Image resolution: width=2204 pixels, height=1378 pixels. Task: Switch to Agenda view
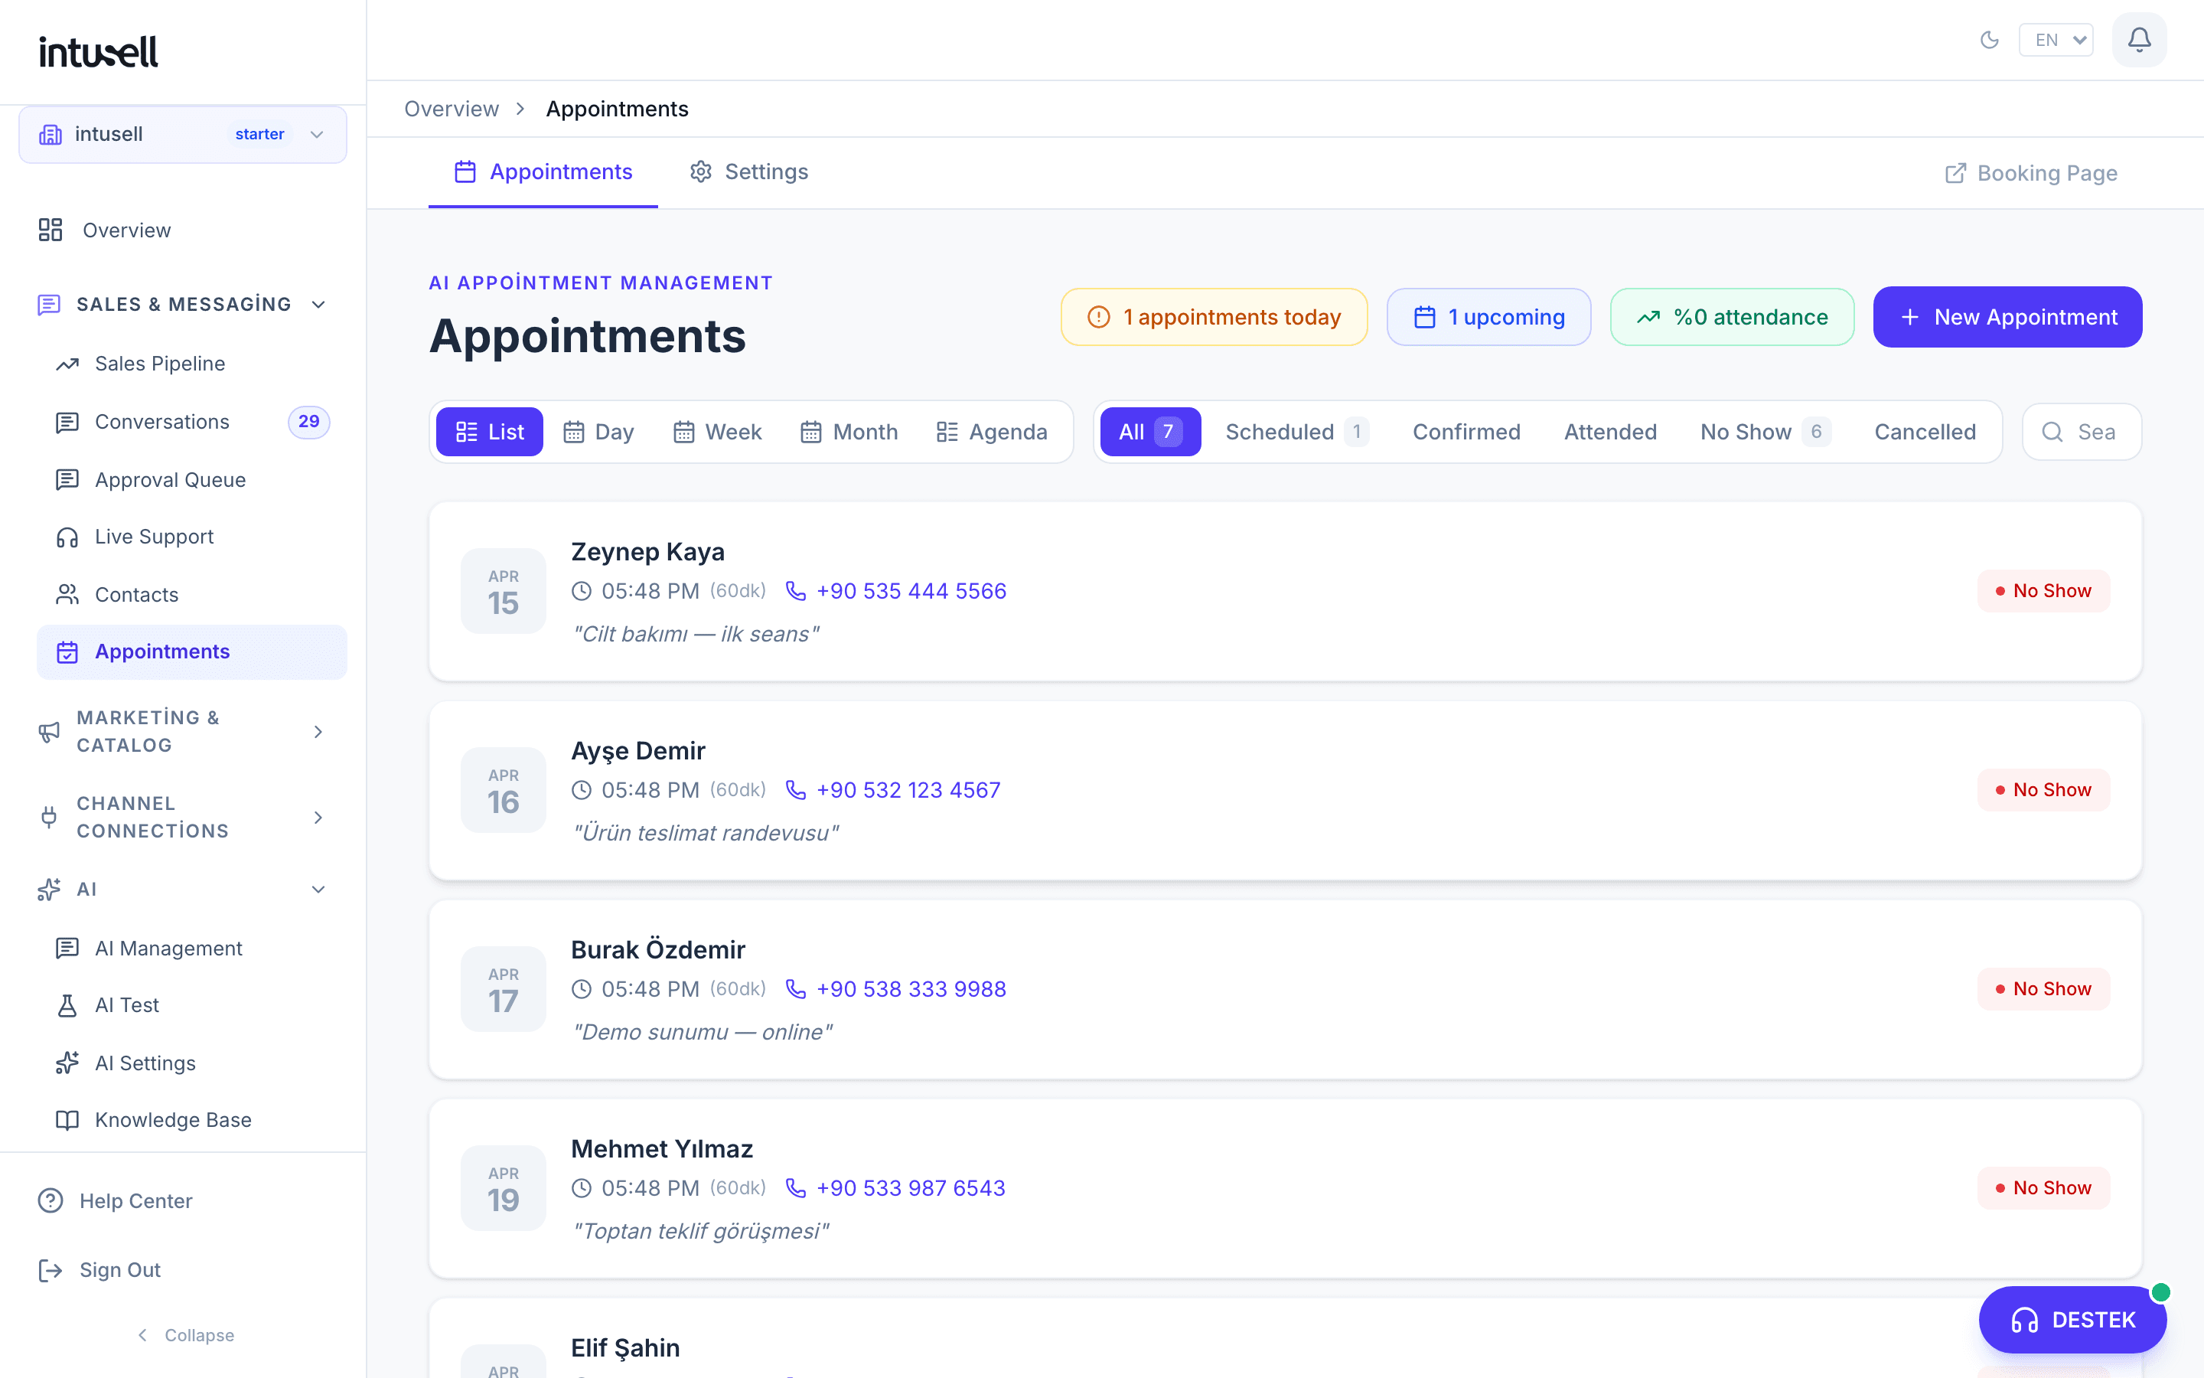click(992, 432)
